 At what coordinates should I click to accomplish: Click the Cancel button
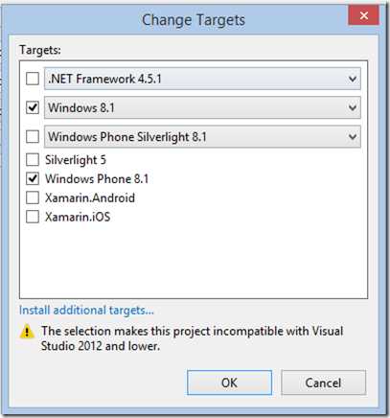[x=323, y=383]
